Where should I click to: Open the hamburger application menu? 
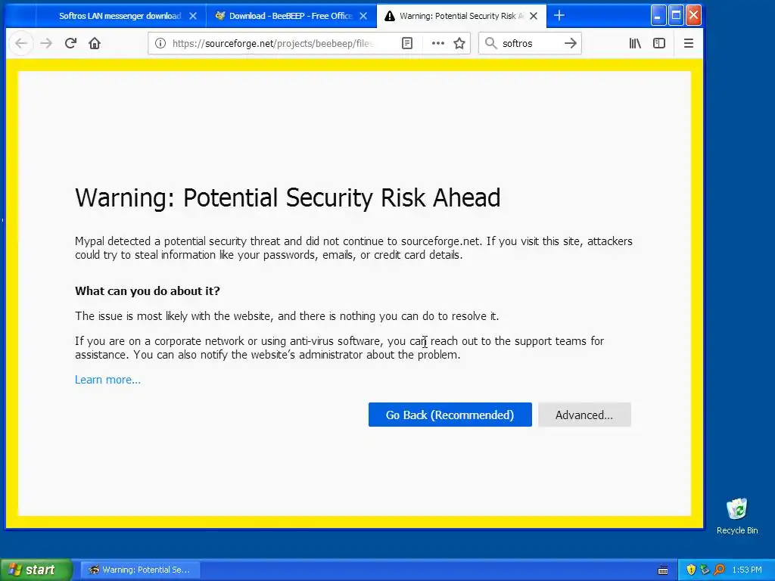click(689, 43)
